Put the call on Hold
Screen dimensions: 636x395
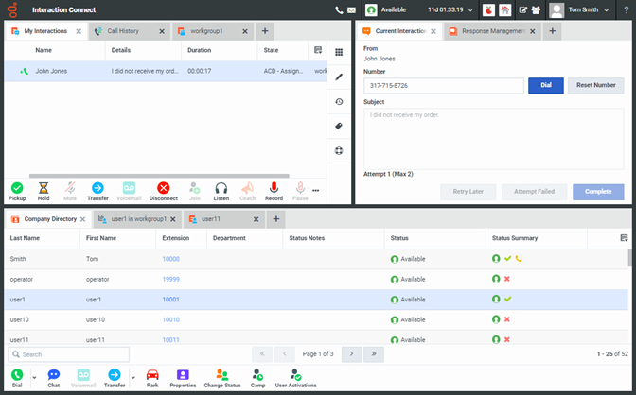44,188
